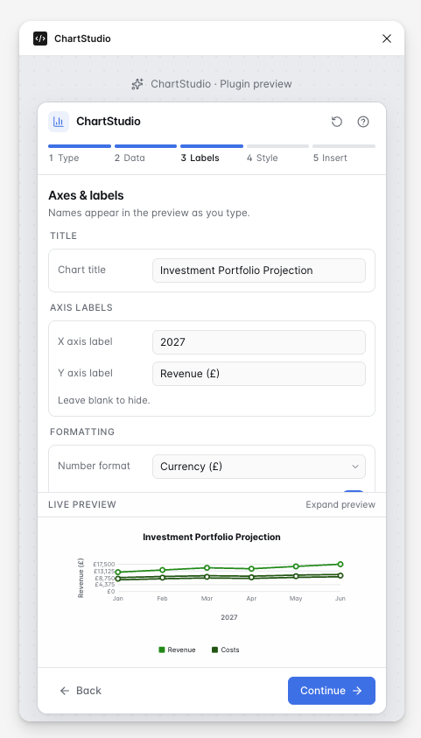Click the Continue button

click(332, 691)
